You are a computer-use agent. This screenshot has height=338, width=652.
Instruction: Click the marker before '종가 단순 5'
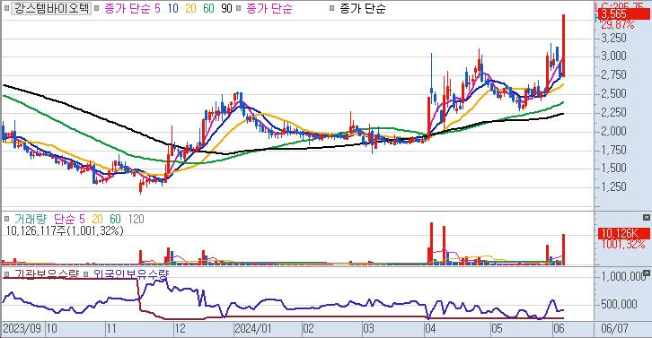point(96,8)
